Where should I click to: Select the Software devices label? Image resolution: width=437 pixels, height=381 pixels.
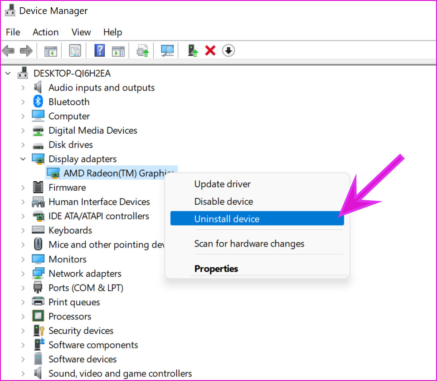coord(83,359)
